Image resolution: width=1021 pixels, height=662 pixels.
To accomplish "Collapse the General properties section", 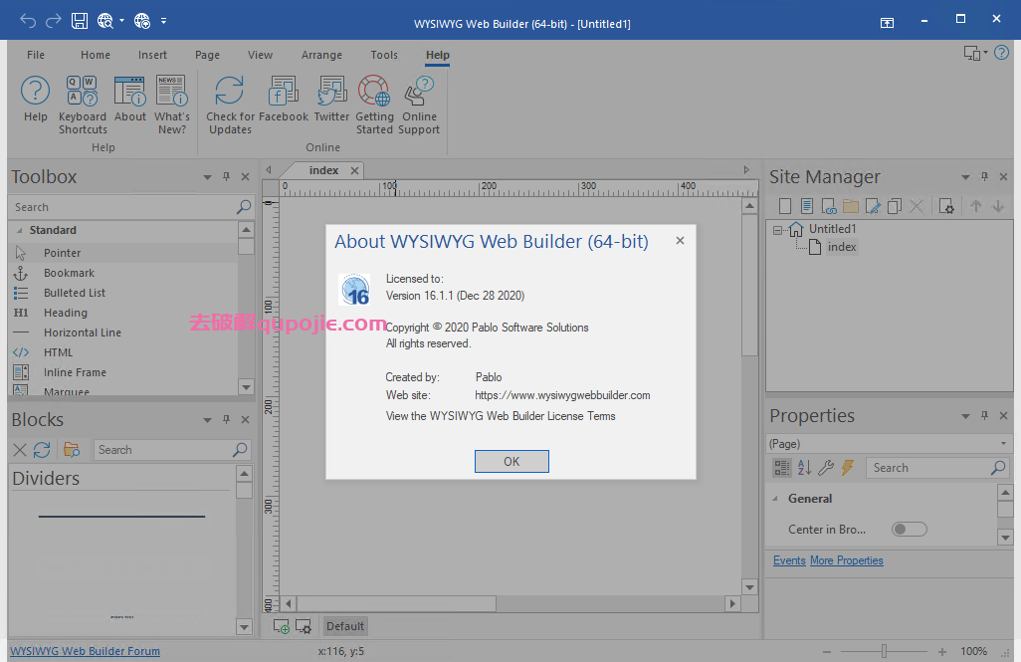I will tap(775, 499).
